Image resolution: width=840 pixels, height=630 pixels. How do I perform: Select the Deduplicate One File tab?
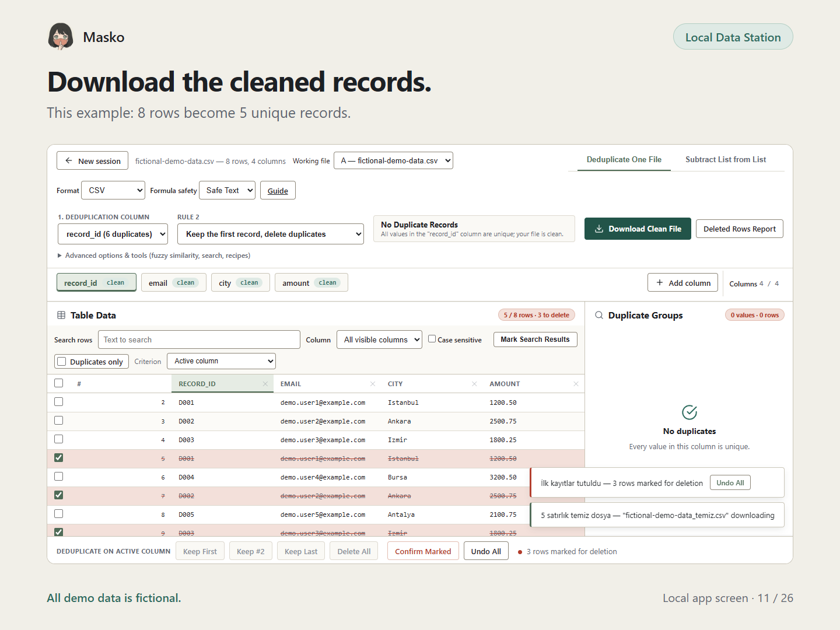(x=624, y=159)
